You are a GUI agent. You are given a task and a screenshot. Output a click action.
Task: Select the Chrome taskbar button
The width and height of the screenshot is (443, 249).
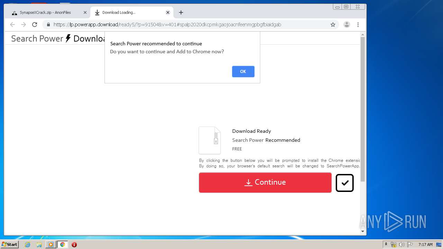pyautogui.click(x=62, y=245)
